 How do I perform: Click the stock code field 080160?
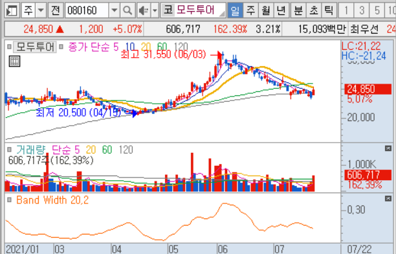(87, 10)
